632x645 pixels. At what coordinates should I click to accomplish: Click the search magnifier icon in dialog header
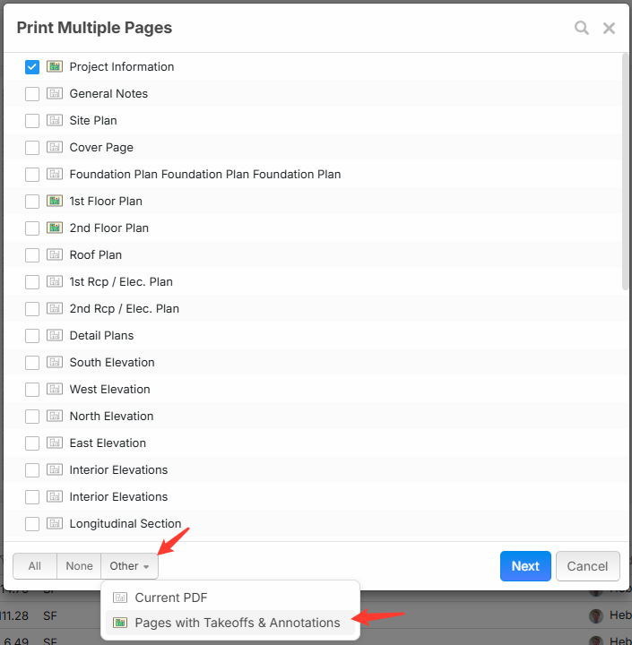tap(582, 28)
